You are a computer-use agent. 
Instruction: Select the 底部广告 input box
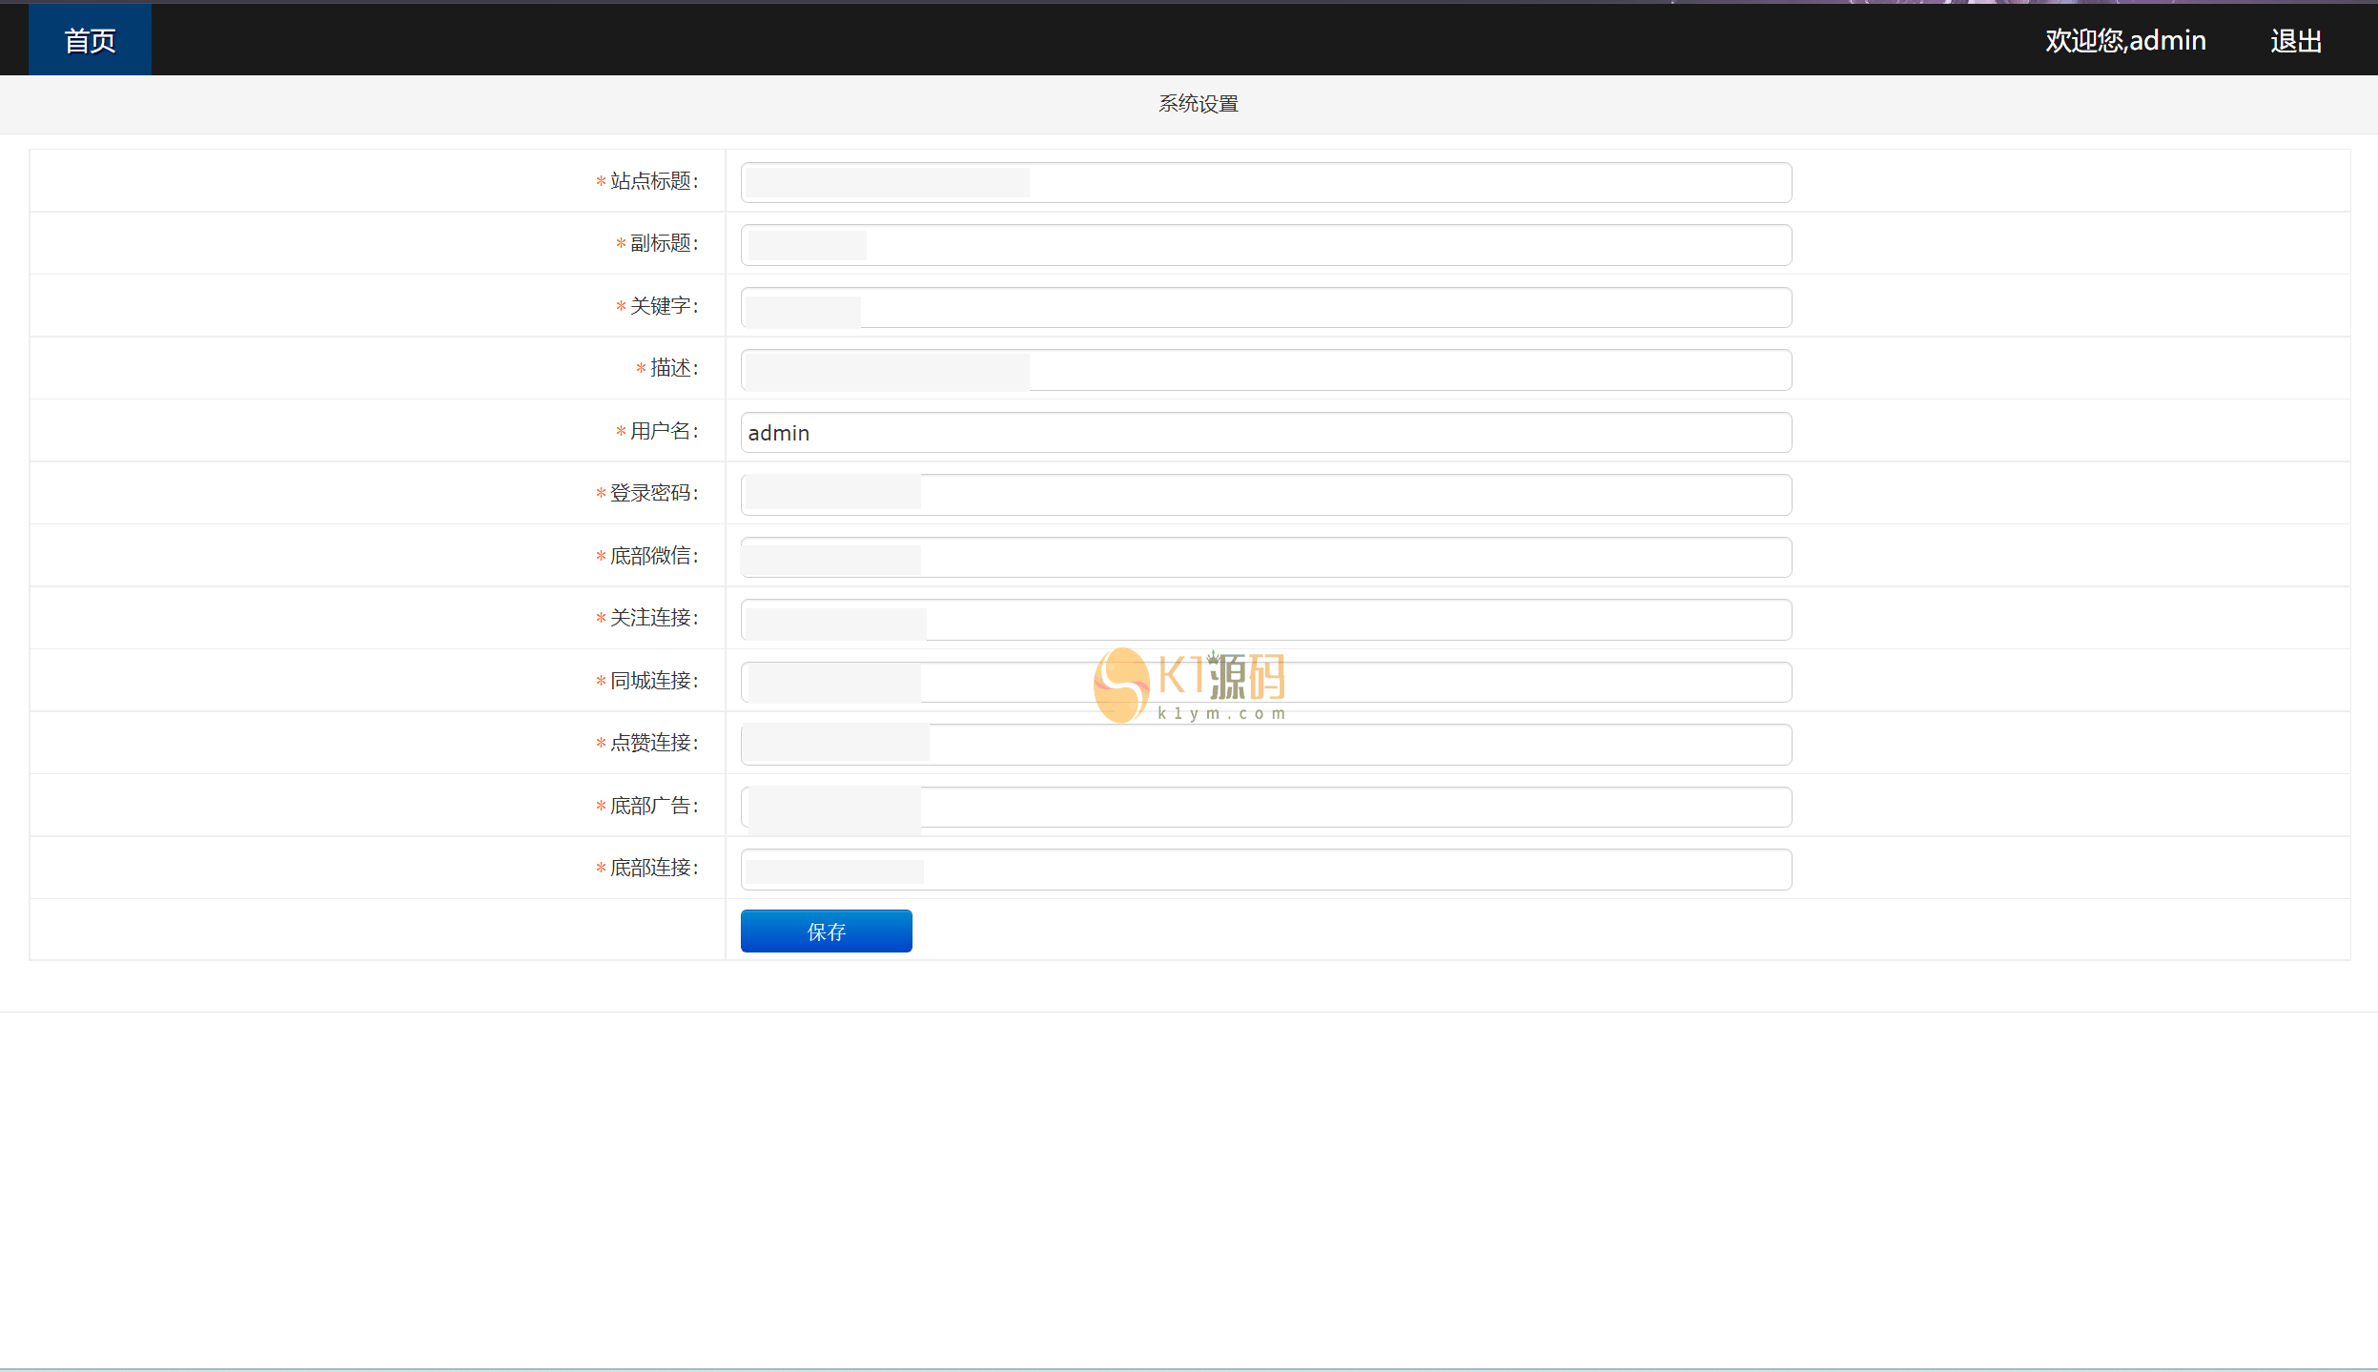1265,808
